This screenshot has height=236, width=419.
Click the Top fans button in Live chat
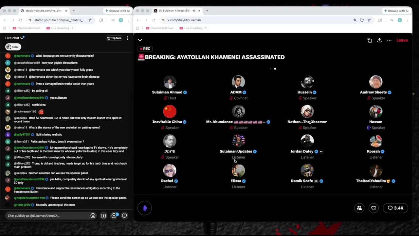tap(114, 38)
